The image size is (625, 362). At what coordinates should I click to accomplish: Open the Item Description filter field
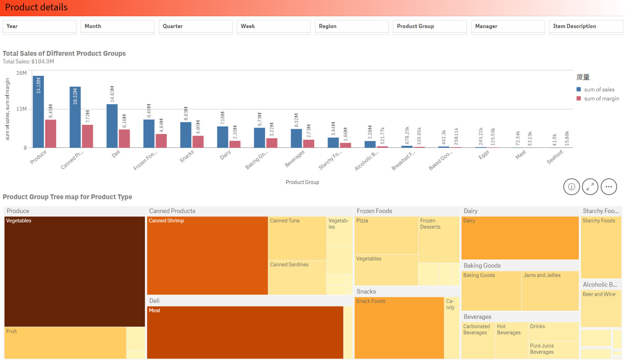pos(586,27)
